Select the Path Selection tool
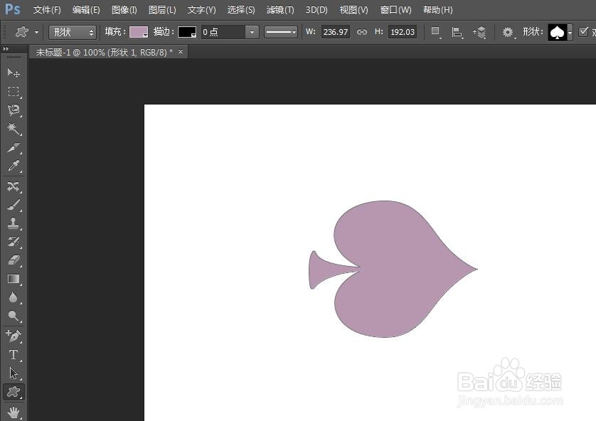This screenshot has height=421, width=596. click(14, 373)
